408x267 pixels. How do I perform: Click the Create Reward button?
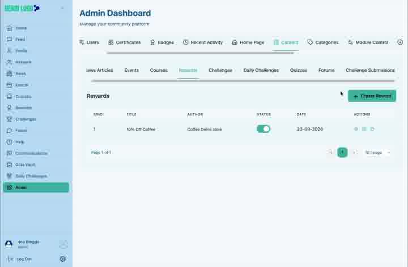372,96
